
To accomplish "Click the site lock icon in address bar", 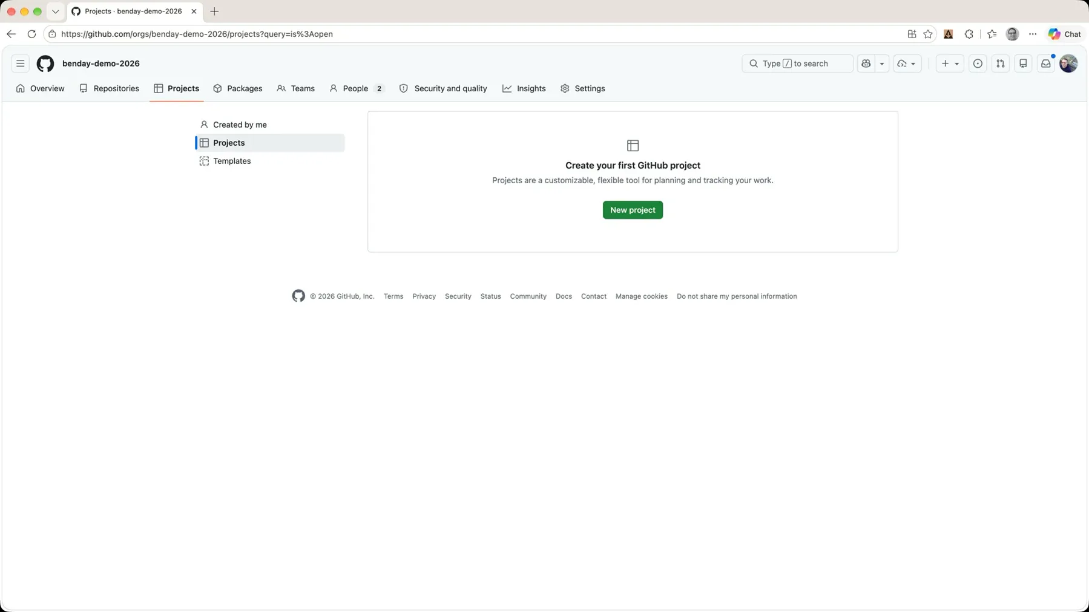I will point(52,34).
